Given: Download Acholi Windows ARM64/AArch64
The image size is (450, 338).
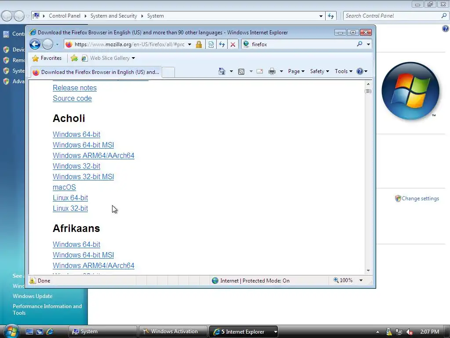Looking at the screenshot, I should point(94,155).
